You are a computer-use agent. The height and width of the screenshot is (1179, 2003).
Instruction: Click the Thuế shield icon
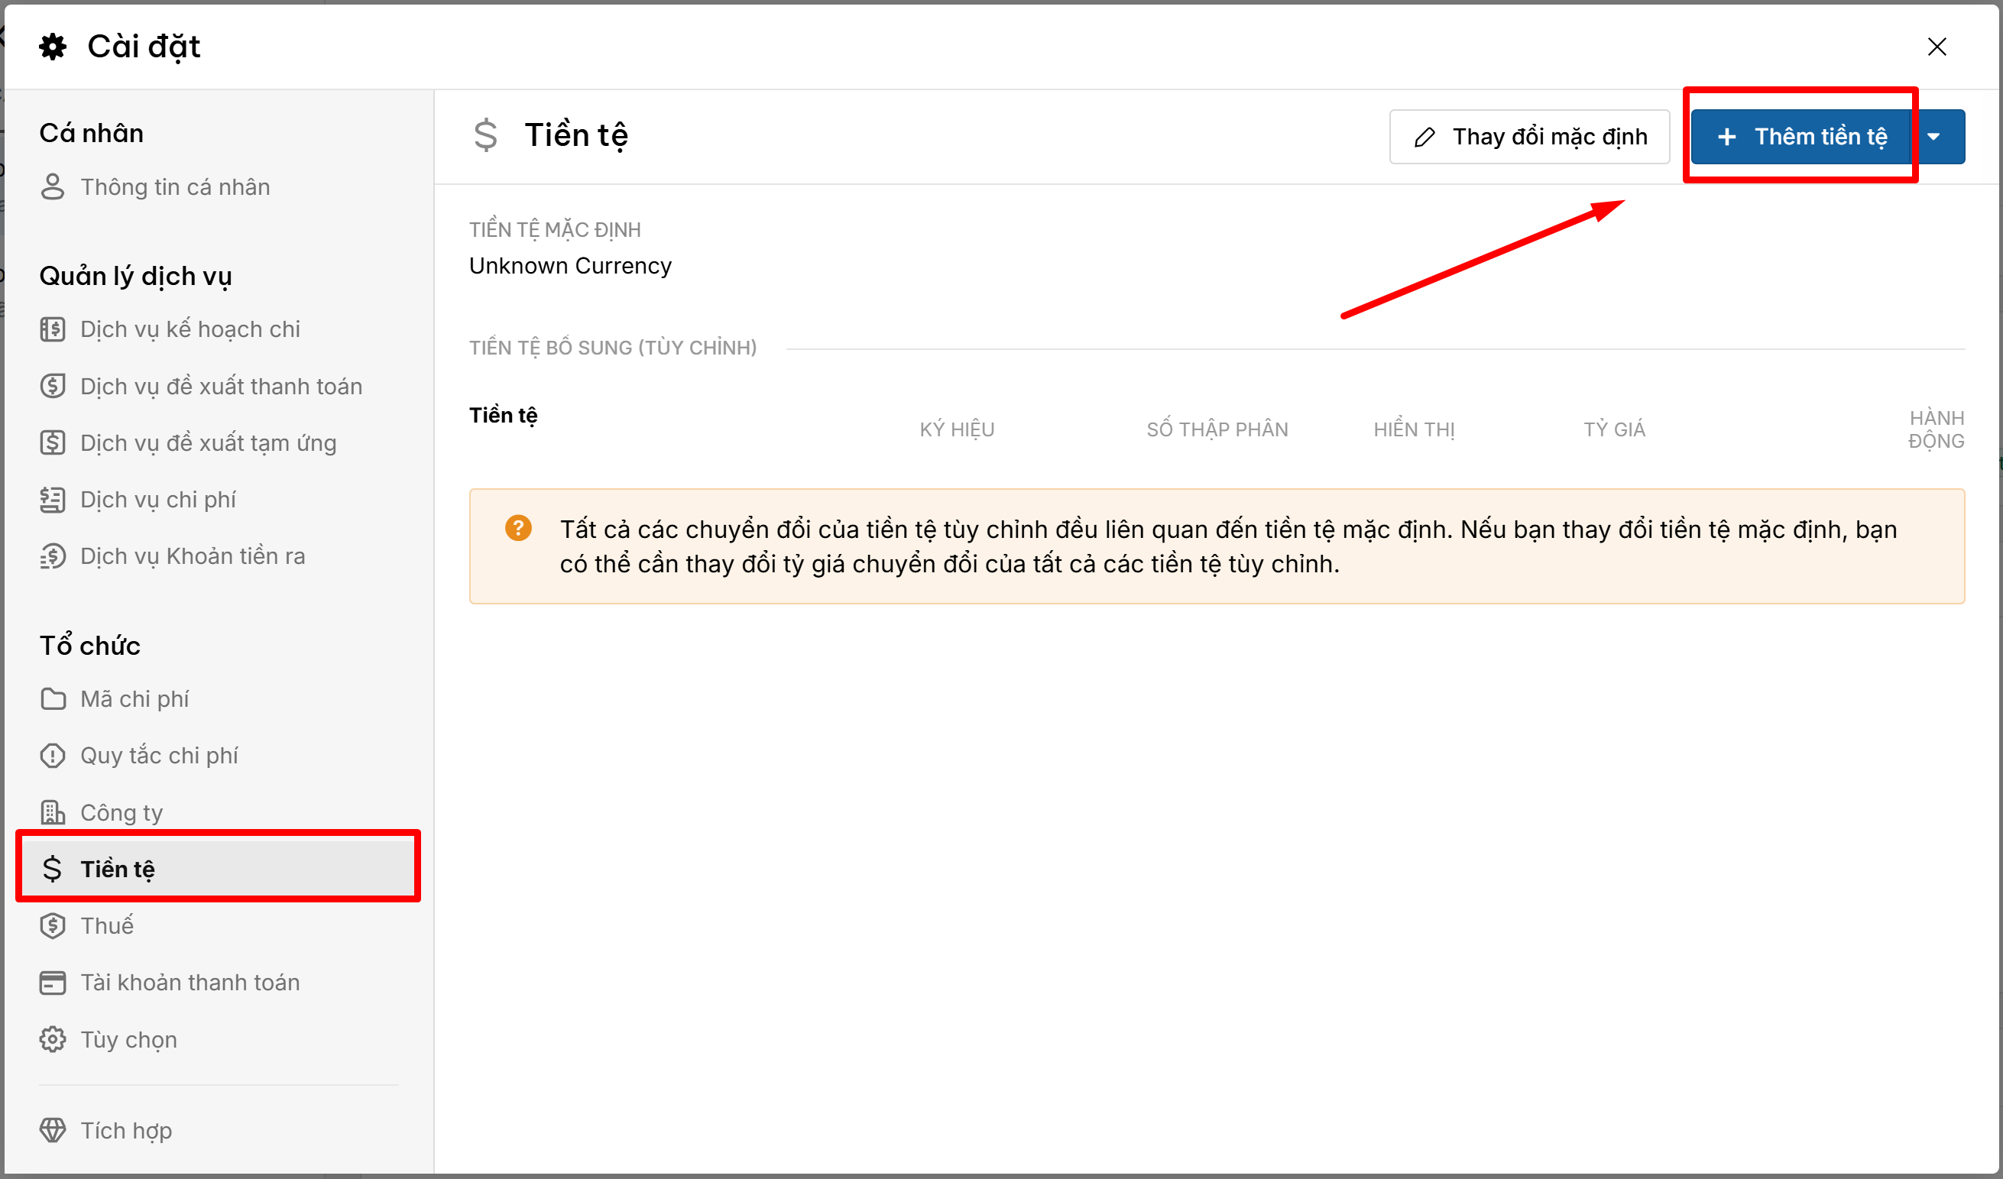53,925
